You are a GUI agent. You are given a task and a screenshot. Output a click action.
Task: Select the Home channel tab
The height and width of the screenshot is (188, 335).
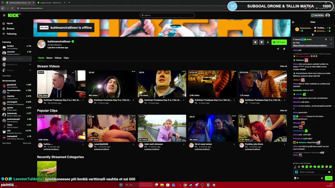[41, 58]
